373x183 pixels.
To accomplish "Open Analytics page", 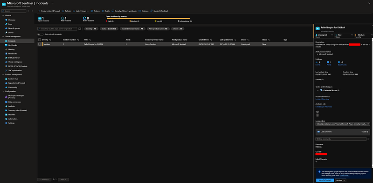I will (11, 106).
